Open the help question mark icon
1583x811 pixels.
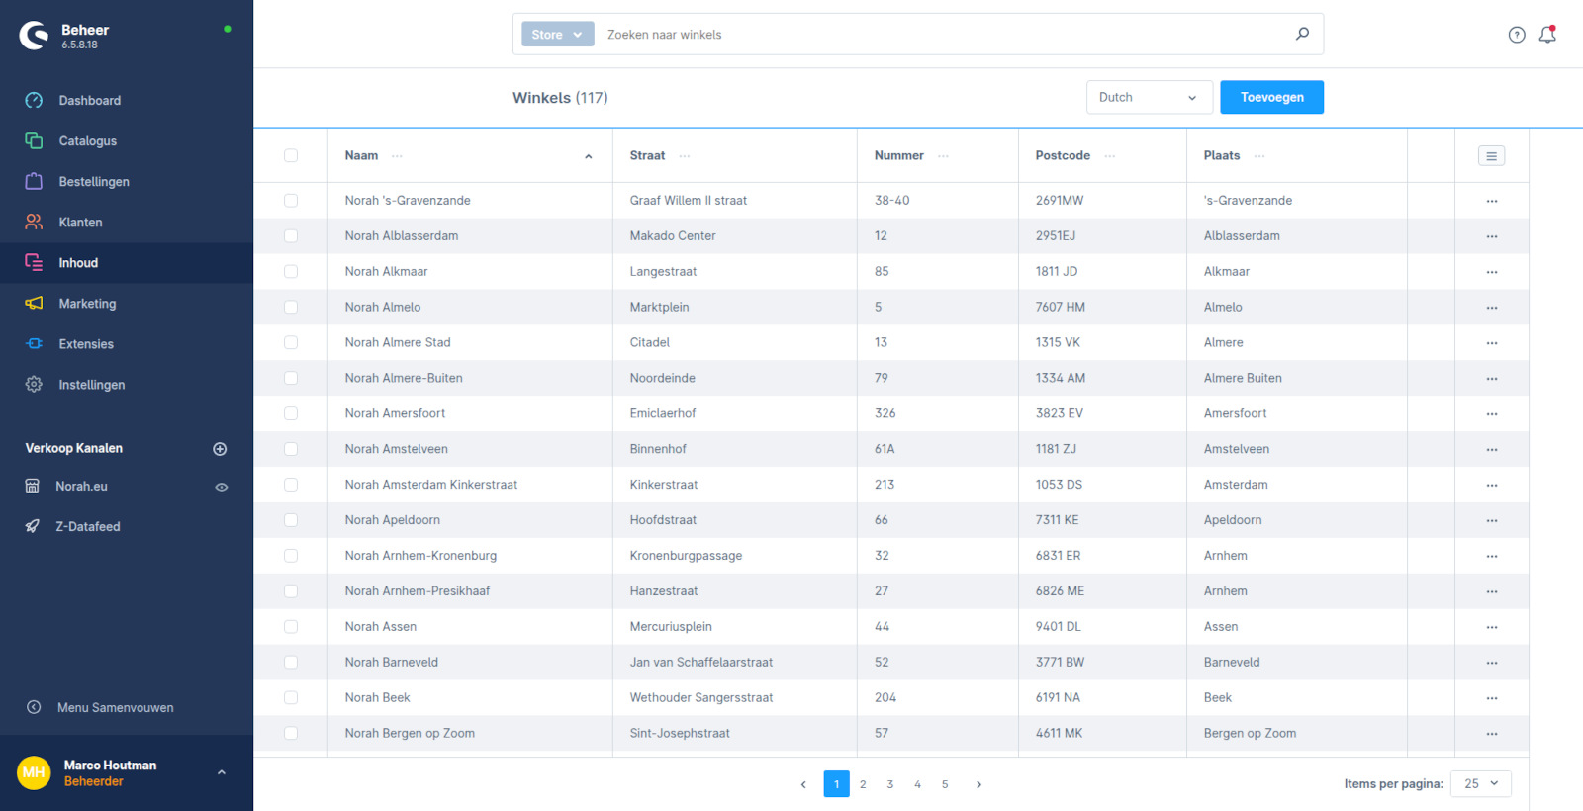coord(1516,35)
